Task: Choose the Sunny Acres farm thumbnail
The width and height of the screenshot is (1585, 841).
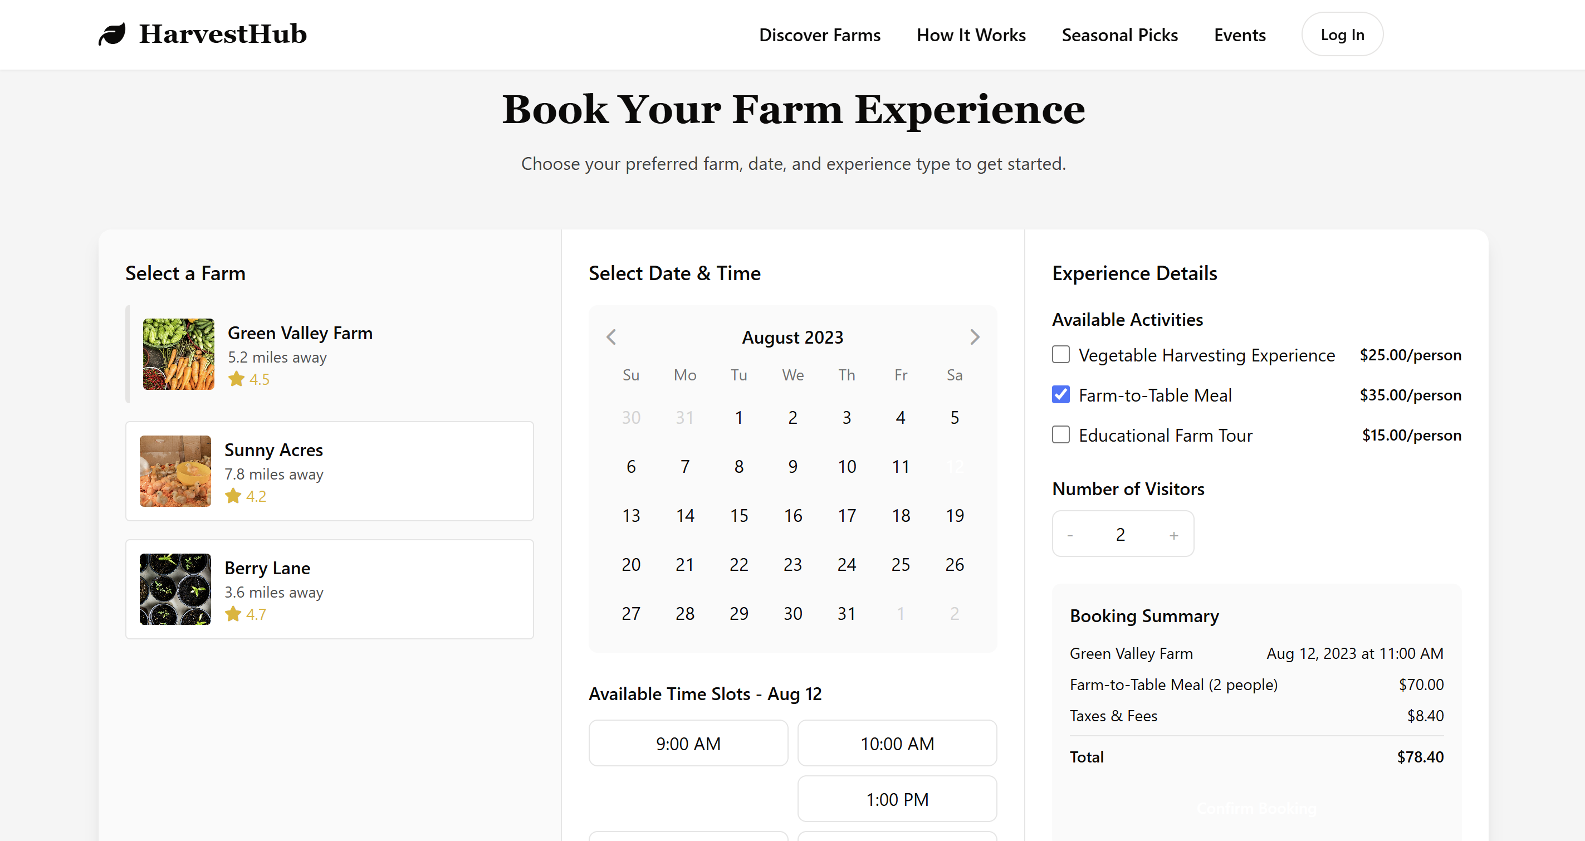Action: [x=175, y=471]
